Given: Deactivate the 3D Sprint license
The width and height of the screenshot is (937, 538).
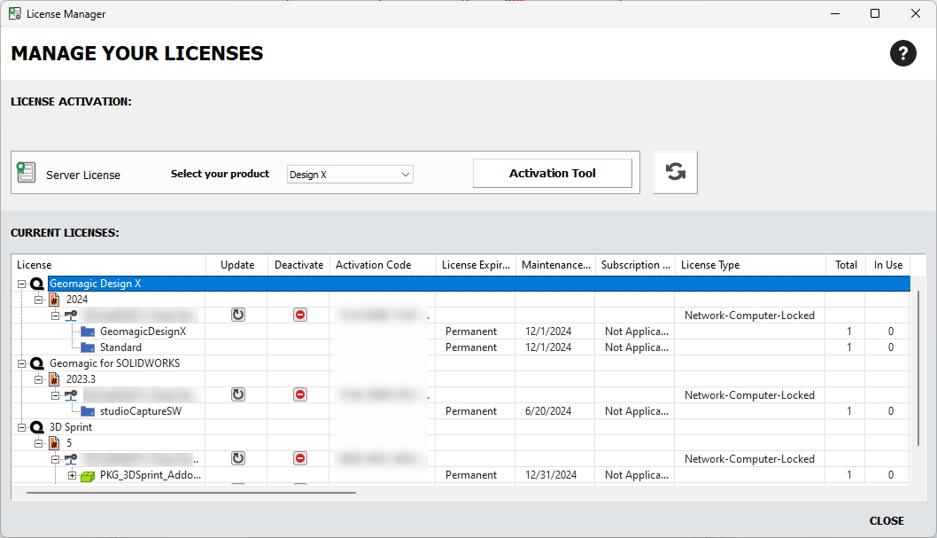Looking at the screenshot, I should [299, 458].
